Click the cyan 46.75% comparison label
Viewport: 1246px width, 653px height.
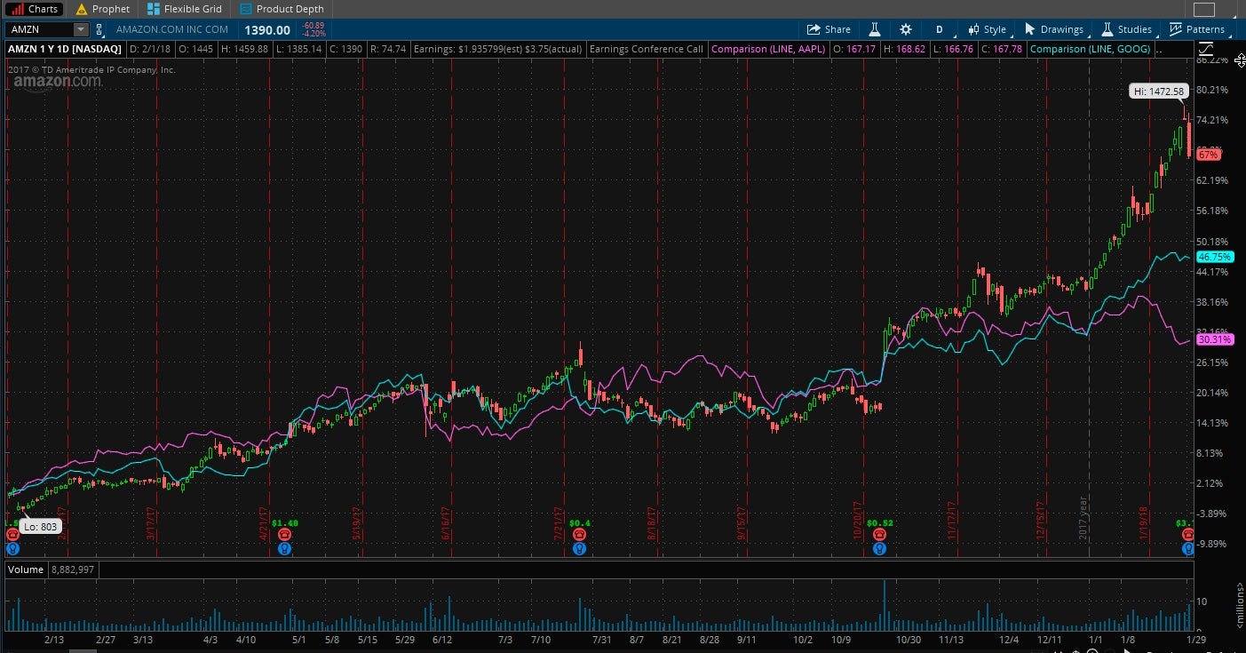(1215, 257)
